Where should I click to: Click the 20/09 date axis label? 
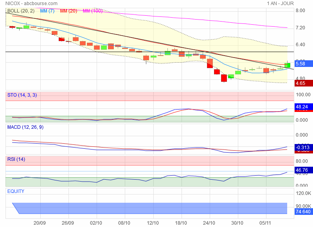coord(40,223)
